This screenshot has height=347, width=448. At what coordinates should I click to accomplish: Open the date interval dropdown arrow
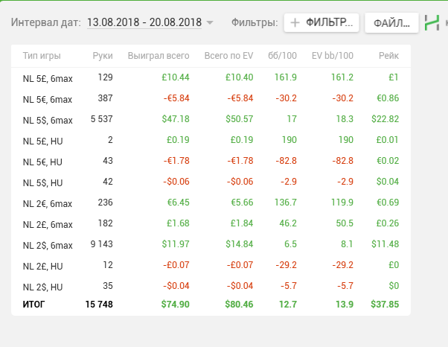210,23
